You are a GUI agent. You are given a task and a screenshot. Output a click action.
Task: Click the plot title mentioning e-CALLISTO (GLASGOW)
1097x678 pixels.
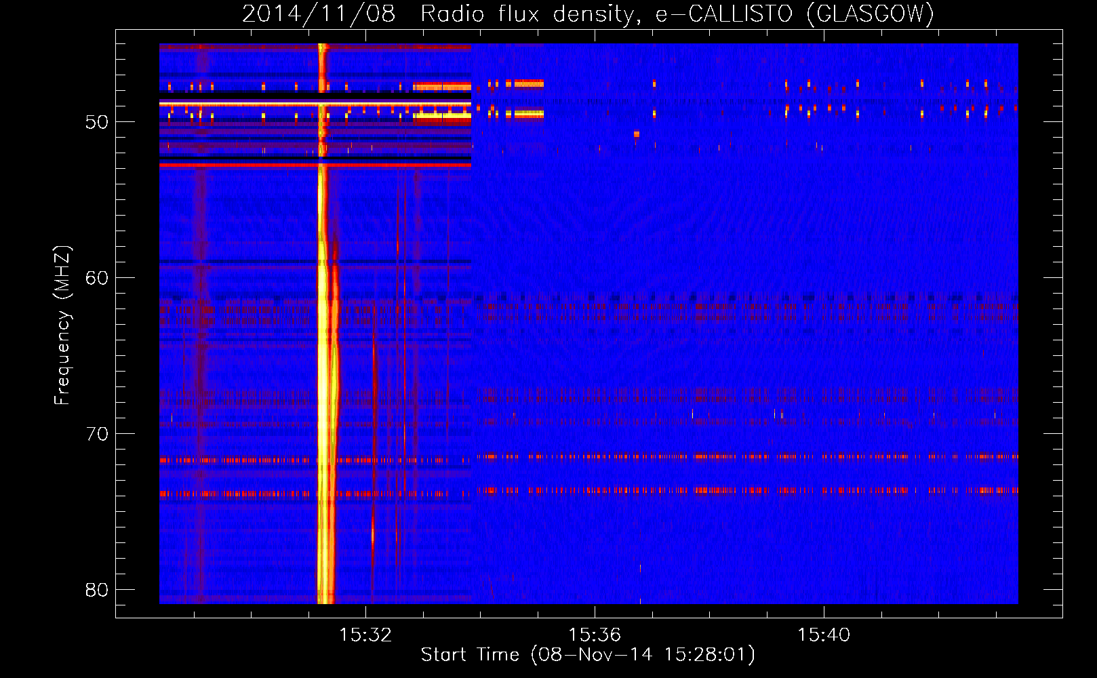[x=588, y=14]
